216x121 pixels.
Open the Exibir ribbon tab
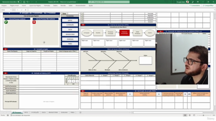coord(71,6)
